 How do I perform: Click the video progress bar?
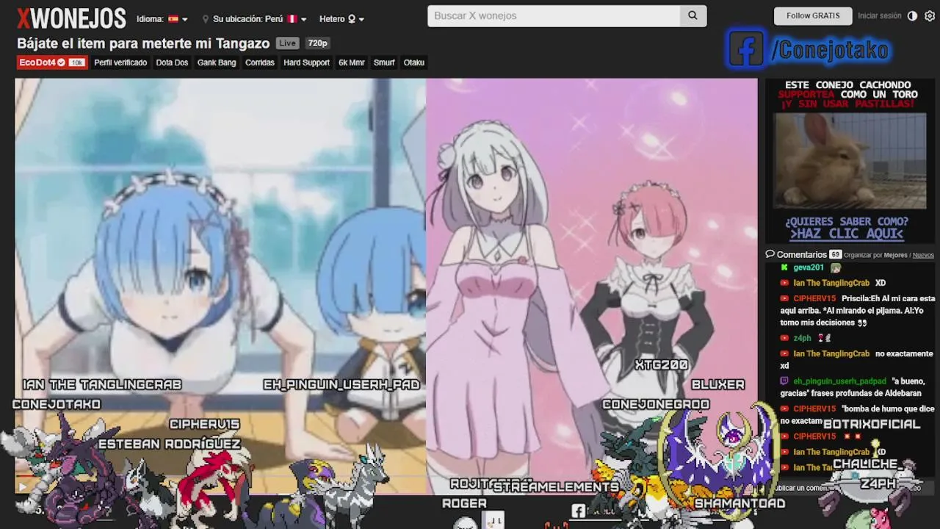(x=220, y=475)
